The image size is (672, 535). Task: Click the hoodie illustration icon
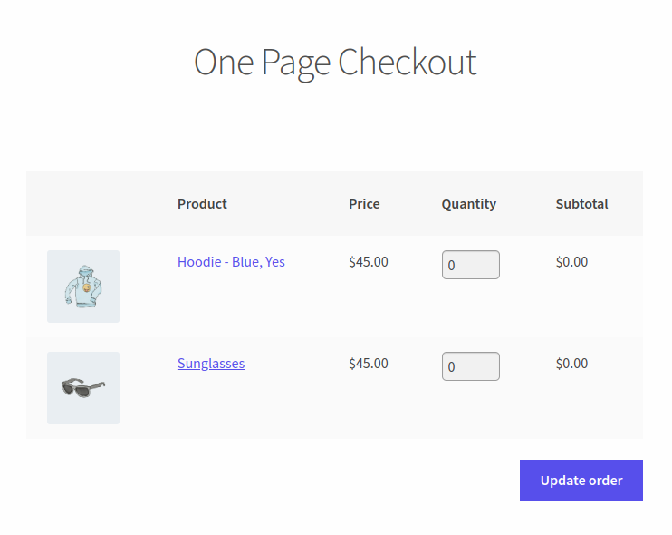[x=83, y=287]
